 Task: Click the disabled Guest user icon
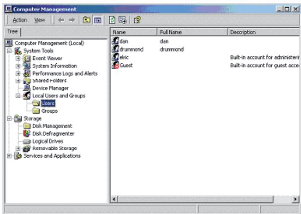tap(115, 65)
